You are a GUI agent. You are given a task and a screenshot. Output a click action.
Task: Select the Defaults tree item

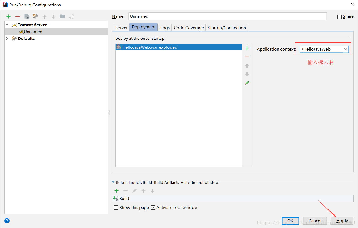coord(26,38)
